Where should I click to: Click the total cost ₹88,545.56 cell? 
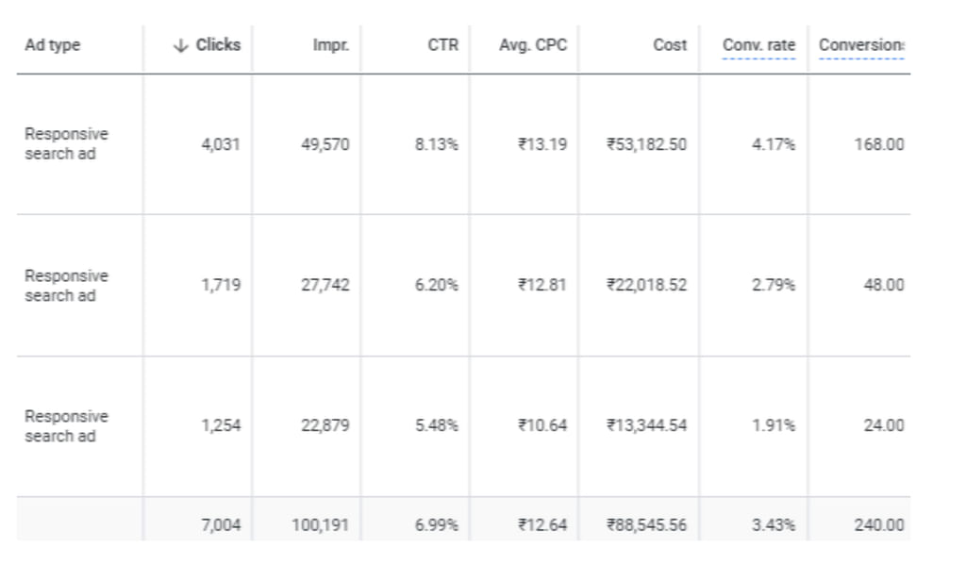pyautogui.click(x=646, y=525)
